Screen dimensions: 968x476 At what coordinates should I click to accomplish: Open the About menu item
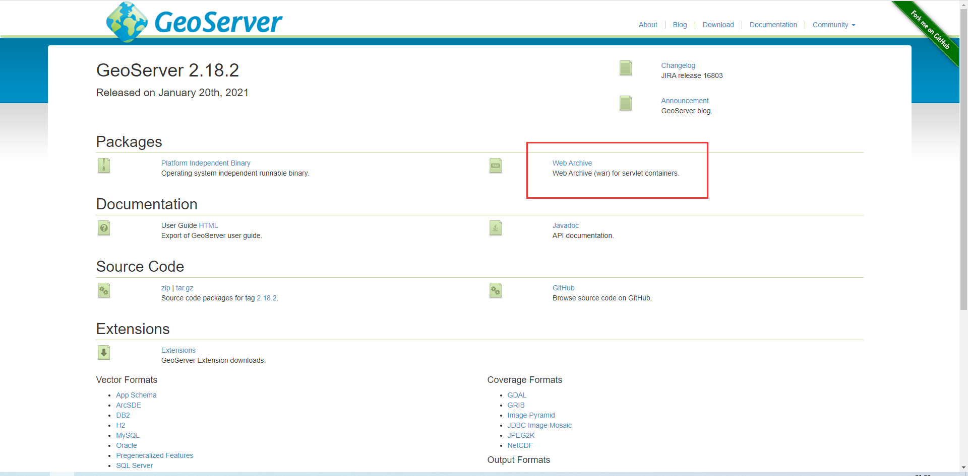648,25
